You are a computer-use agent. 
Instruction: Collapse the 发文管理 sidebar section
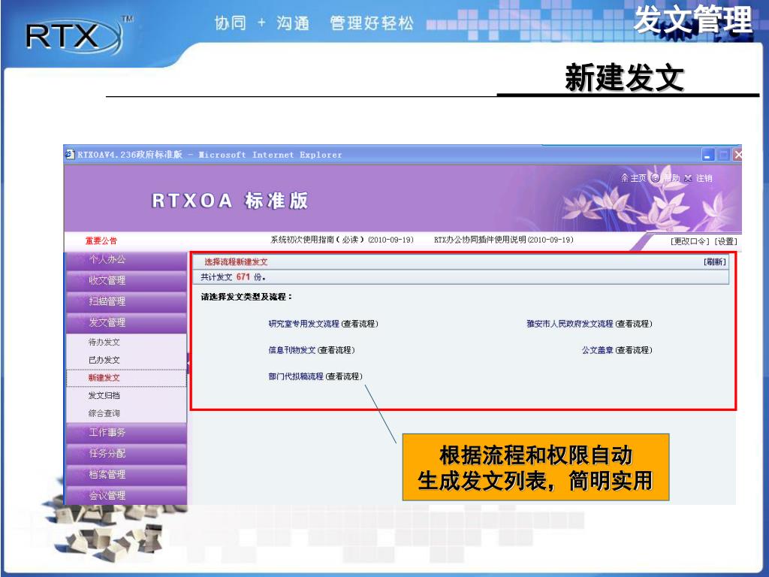(x=107, y=322)
